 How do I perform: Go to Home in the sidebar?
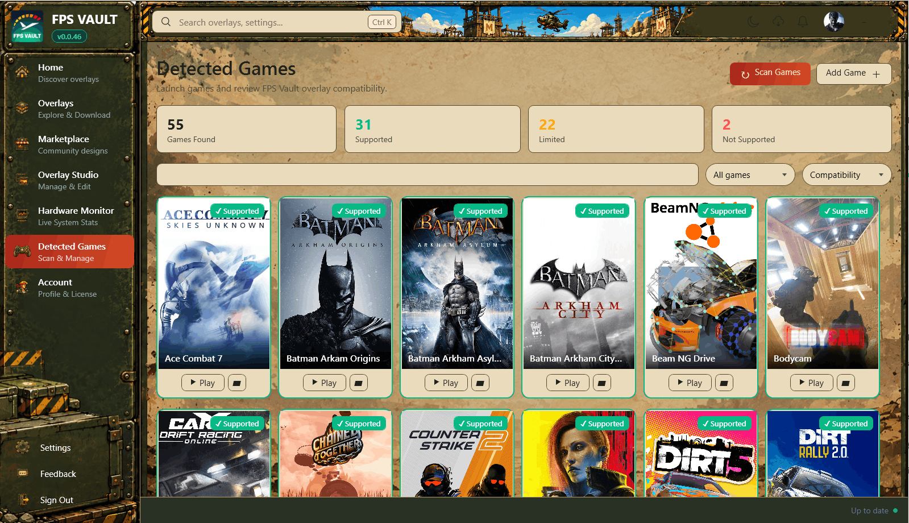[69, 73]
